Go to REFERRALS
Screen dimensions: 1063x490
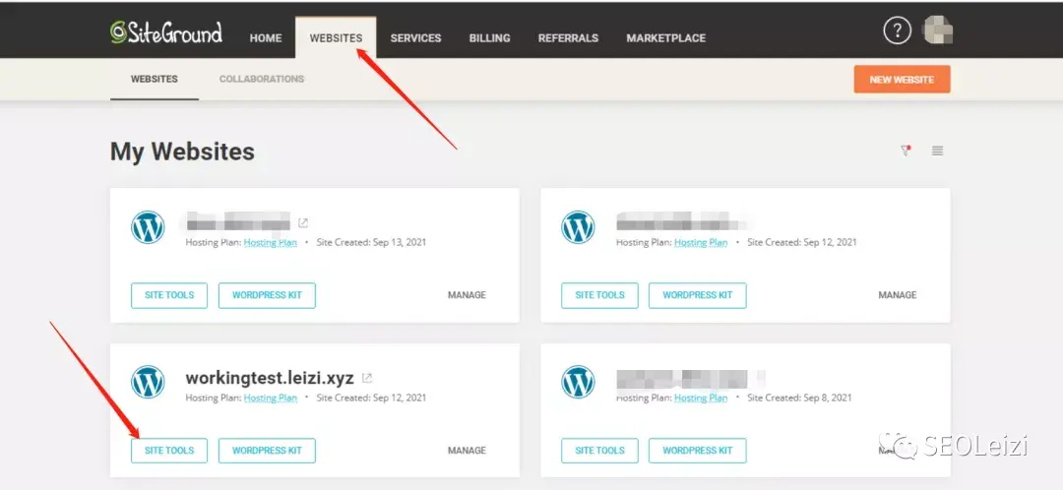pyautogui.click(x=568, y=38)
